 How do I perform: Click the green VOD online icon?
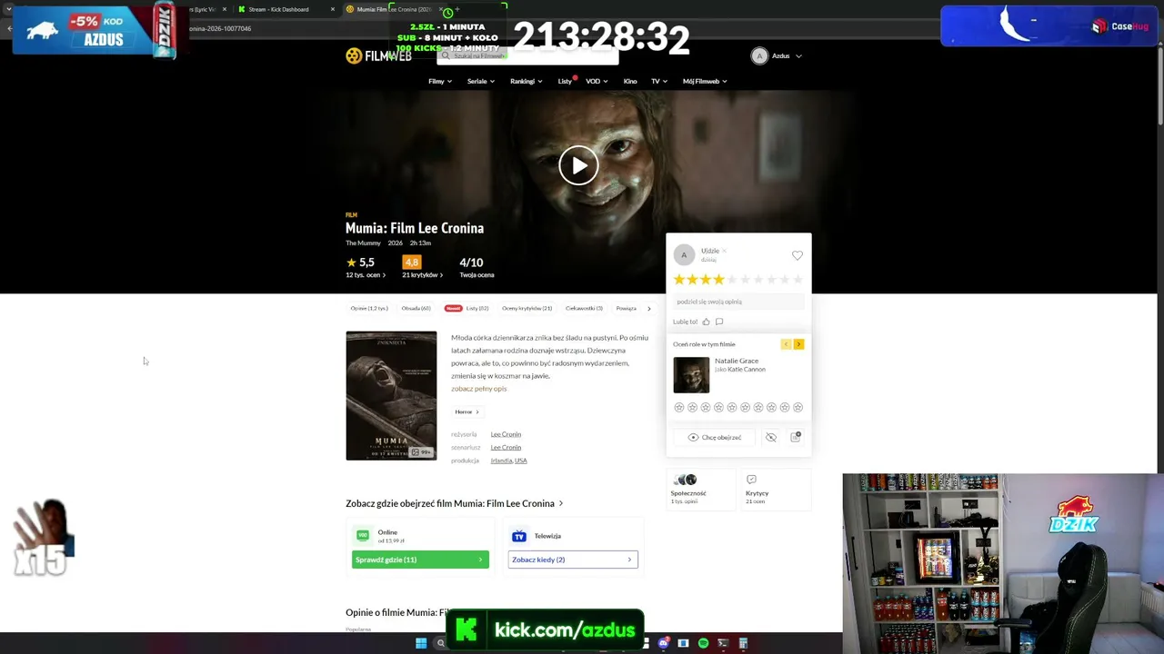[363, 536]
